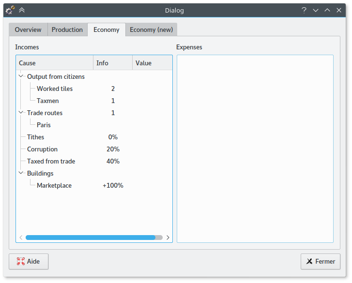This screenshot has width=352, height=283.
Task: Minimize the dialog with the down chevron
Action: click(x=316, y=10)
